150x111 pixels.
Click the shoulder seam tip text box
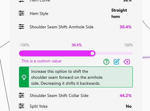tap(76, 77)
